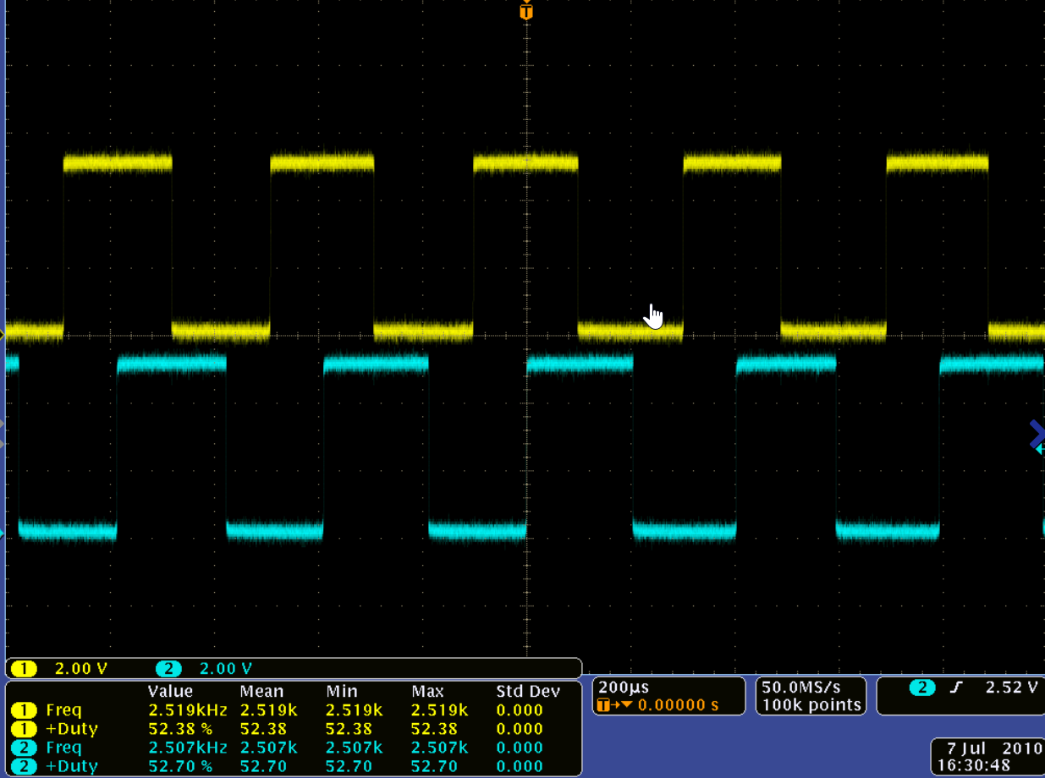Click the cyan channel 2 badge beside 2.00 V
Screen dimensions: 1045x778
(x=168, y=669)
